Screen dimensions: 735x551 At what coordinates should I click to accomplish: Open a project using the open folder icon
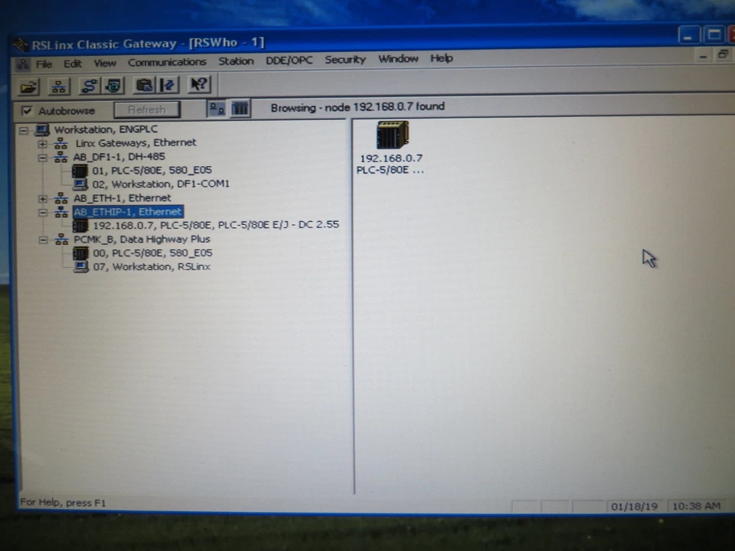coord(28,86)
